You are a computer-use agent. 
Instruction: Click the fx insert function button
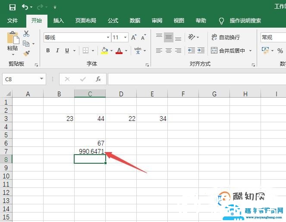click(98, 79)
